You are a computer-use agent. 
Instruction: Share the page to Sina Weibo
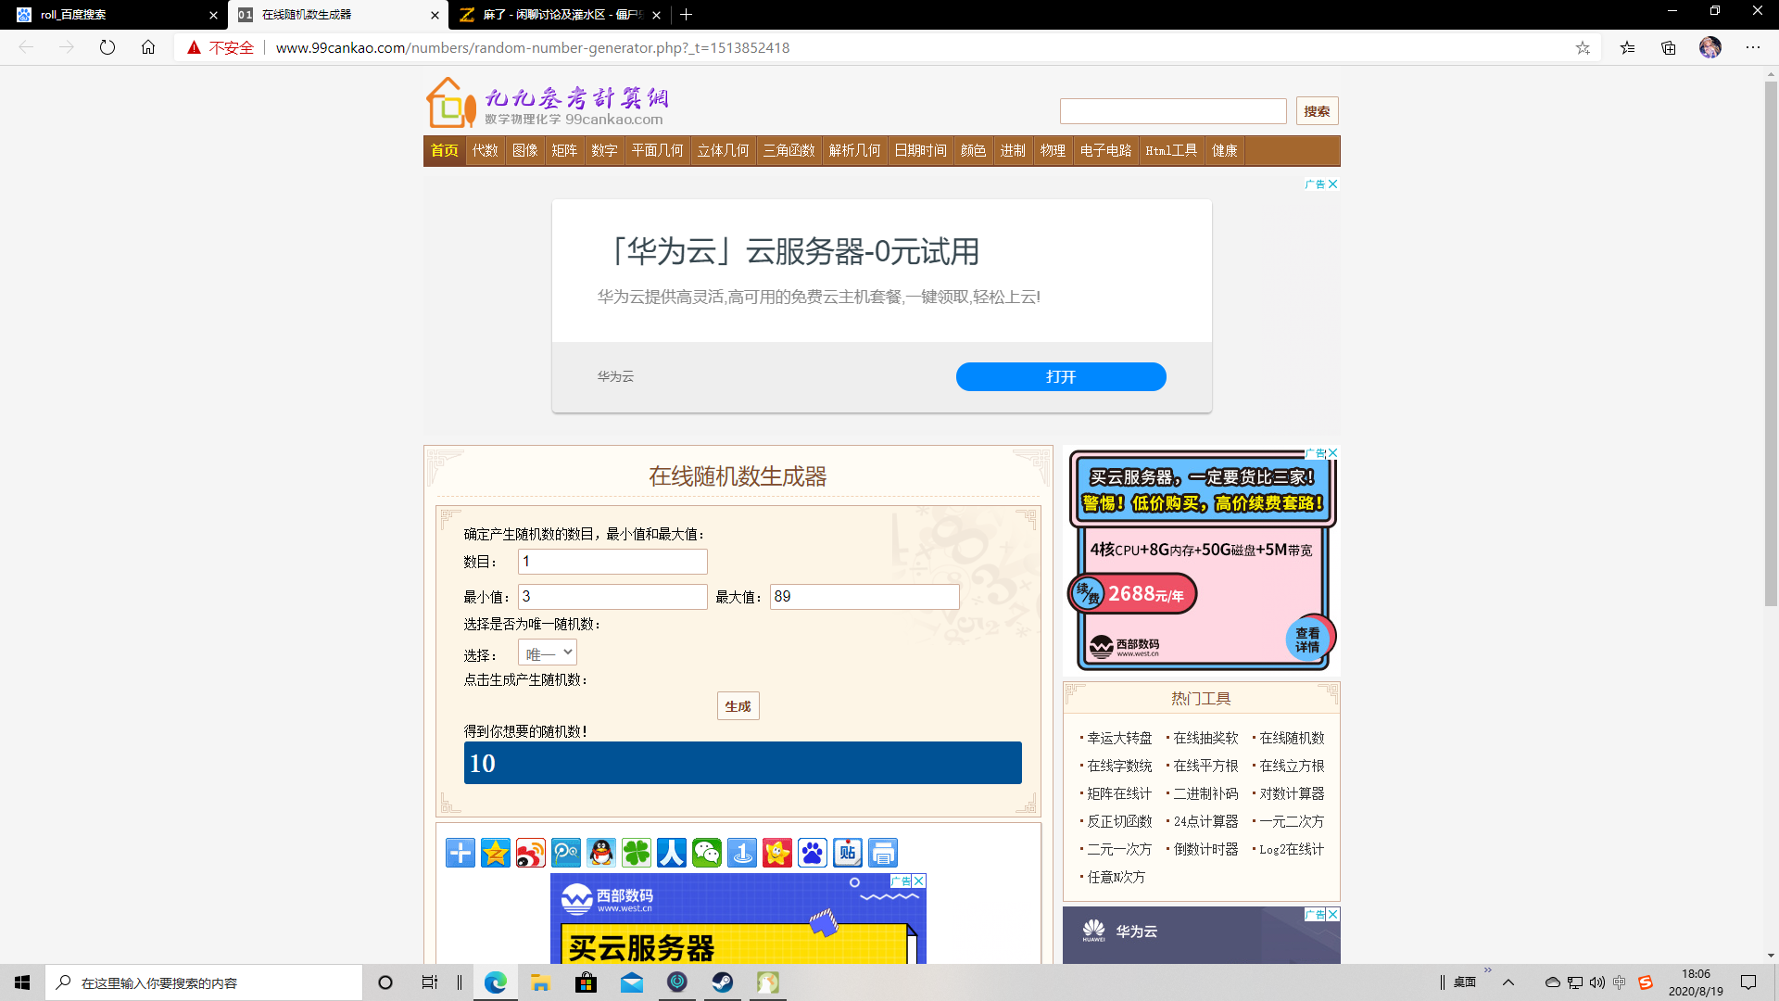531,853
